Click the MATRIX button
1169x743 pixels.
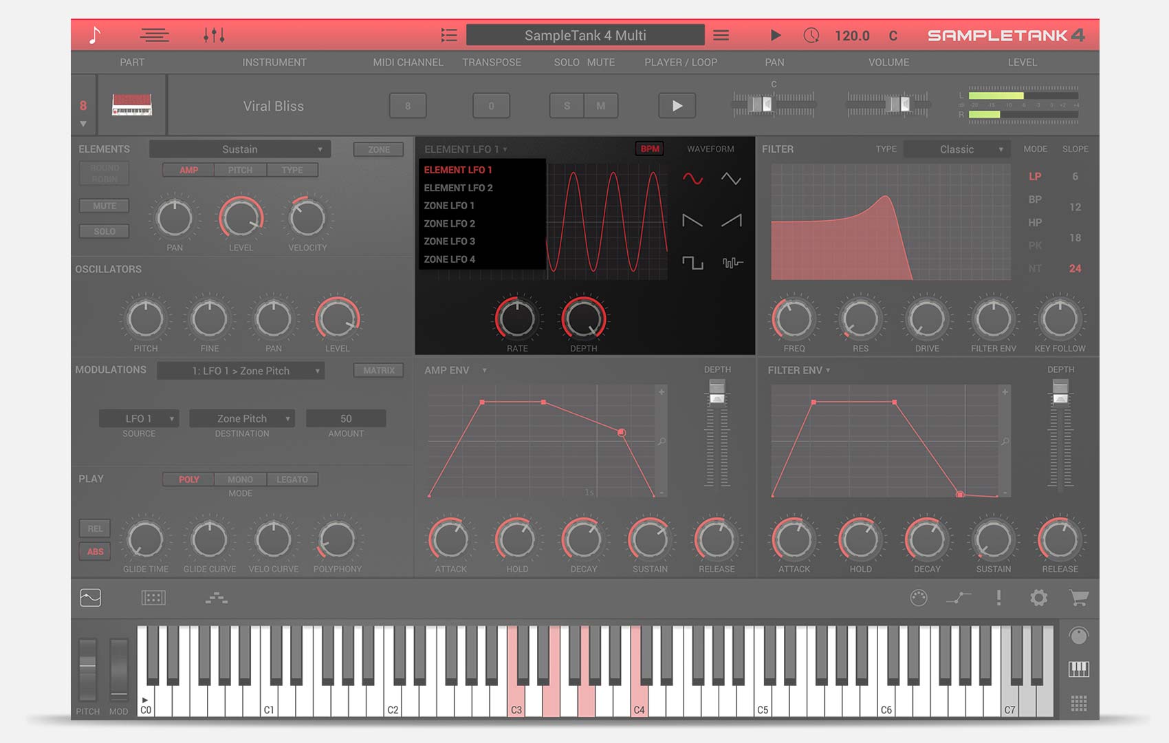pyautogui.click(x=378, y=370)
